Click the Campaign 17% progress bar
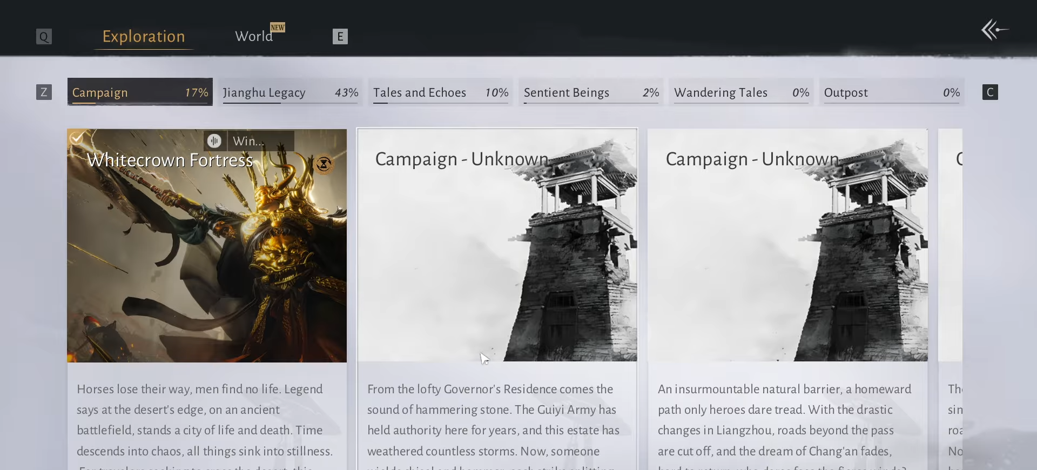 click(x=140, y=102)
